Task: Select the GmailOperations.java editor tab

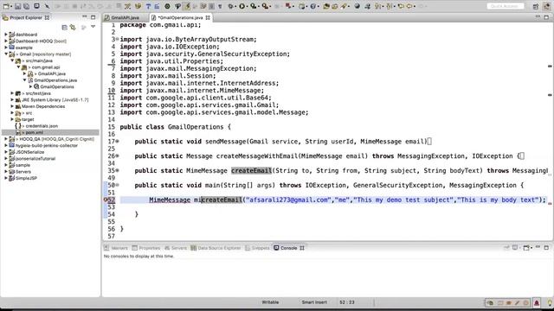Action: (x=180, y=17)
